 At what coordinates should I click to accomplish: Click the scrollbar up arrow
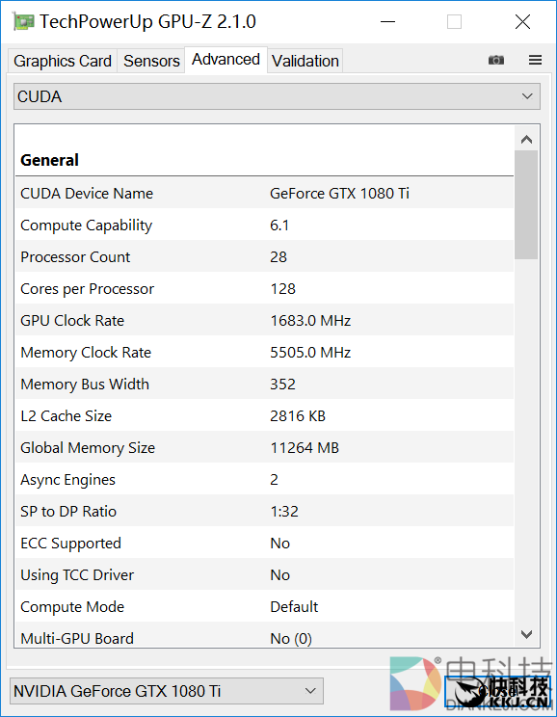click(x=526, y=140)
